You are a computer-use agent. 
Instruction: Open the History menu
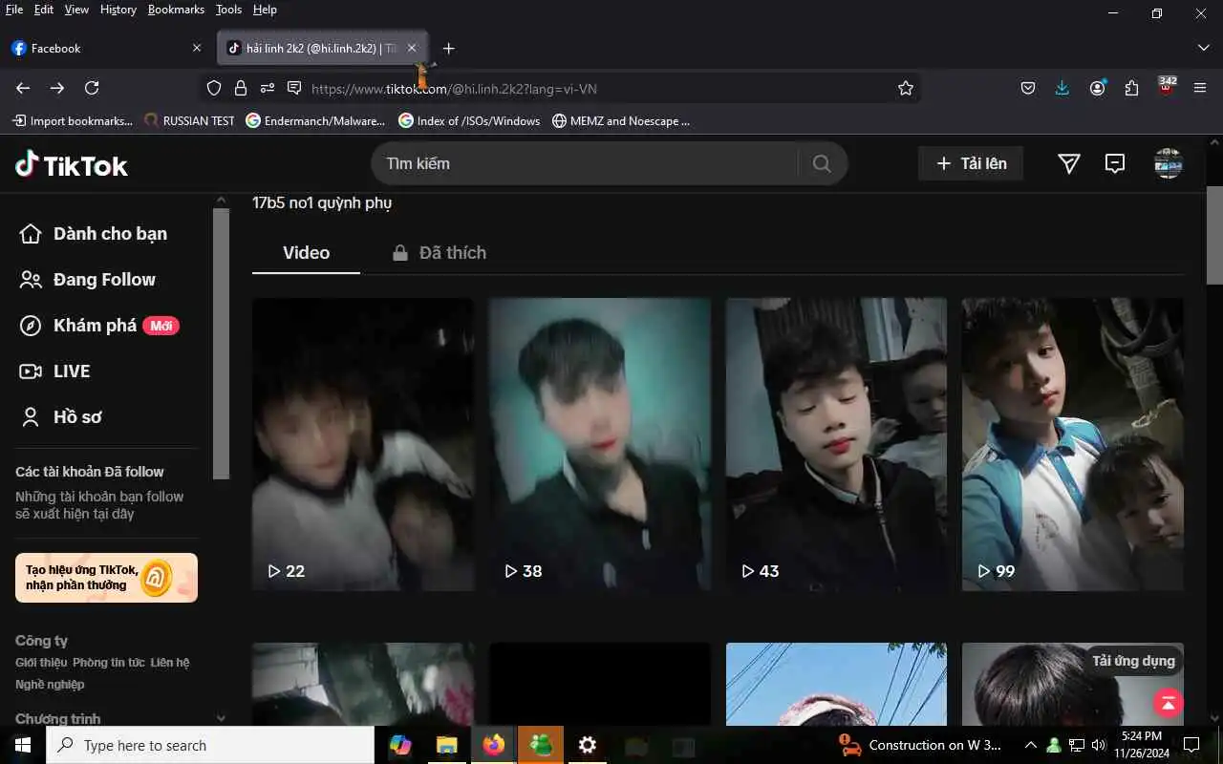pos(118,10)
